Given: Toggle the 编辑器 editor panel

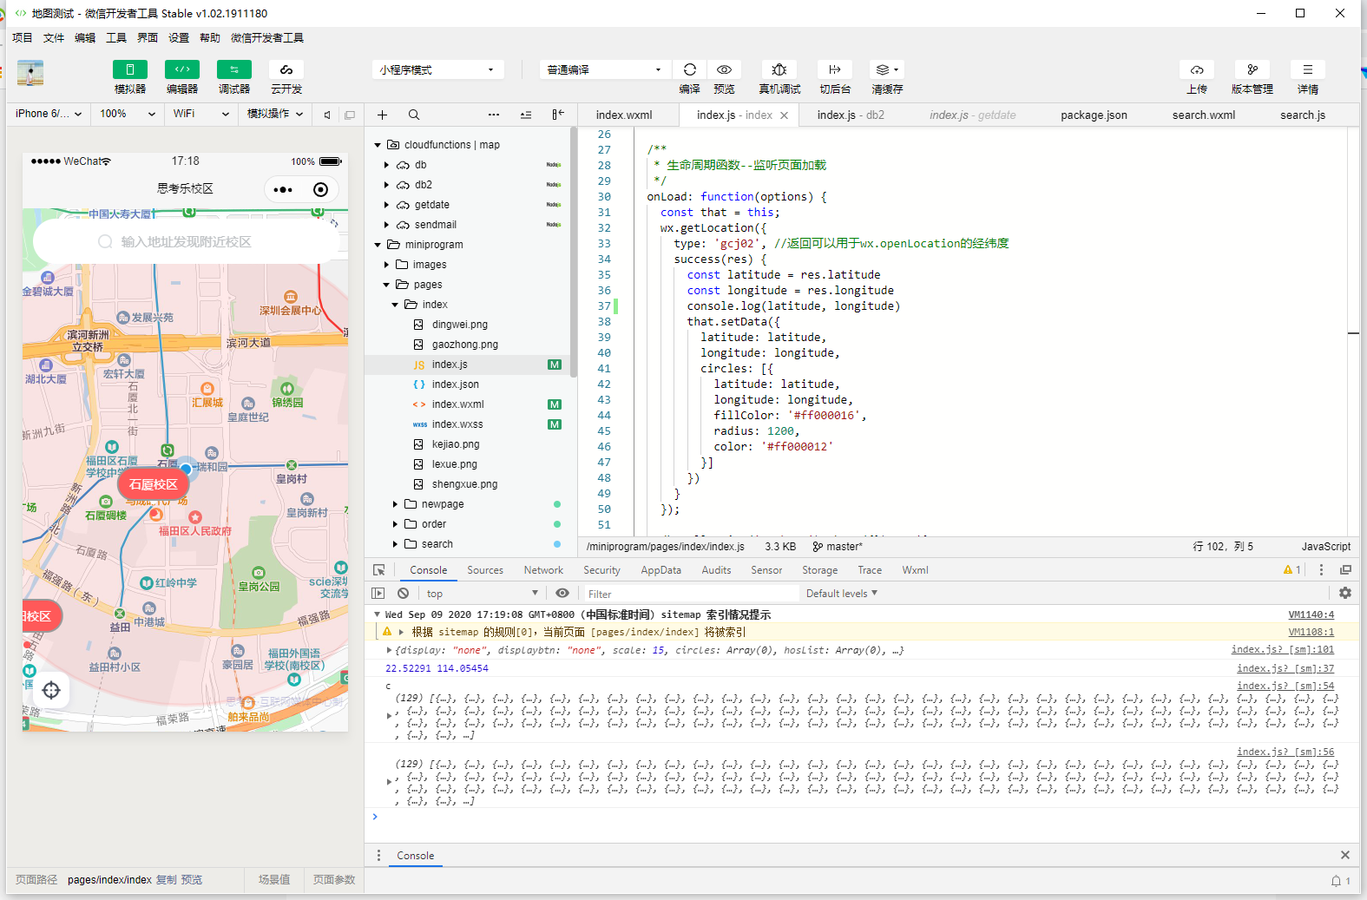Looking at the screenshot, I should click(182, 70).
